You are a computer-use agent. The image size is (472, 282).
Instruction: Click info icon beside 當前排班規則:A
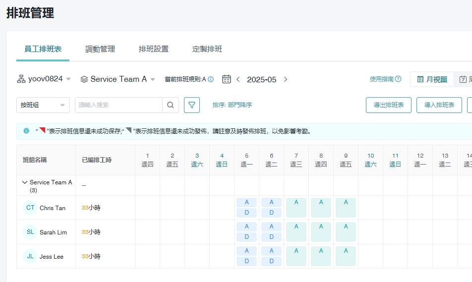(x=211, y=79)
